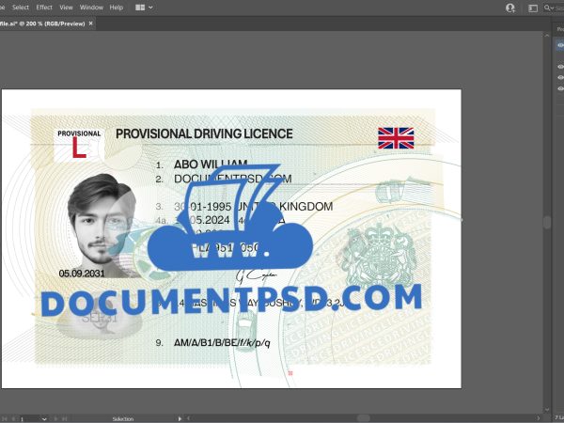564x423 pixels.
Task: Close the open document tab
Action: click(90, 23)
